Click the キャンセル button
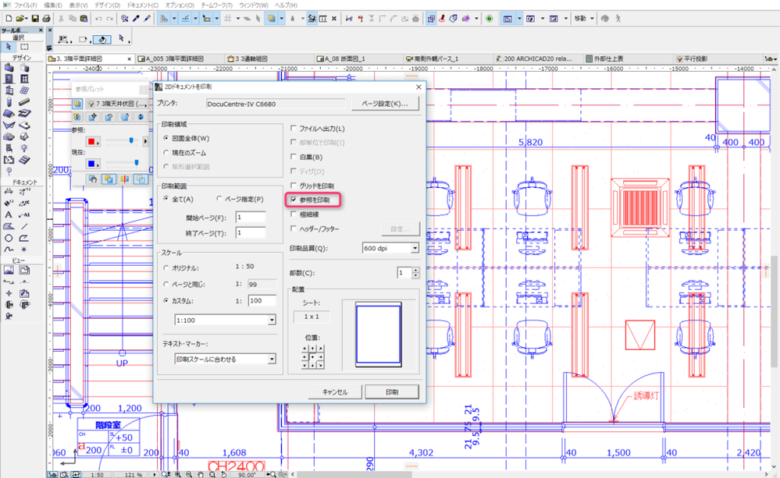The width and height of the screenshot is (780, 478). [x=333, y=391]
